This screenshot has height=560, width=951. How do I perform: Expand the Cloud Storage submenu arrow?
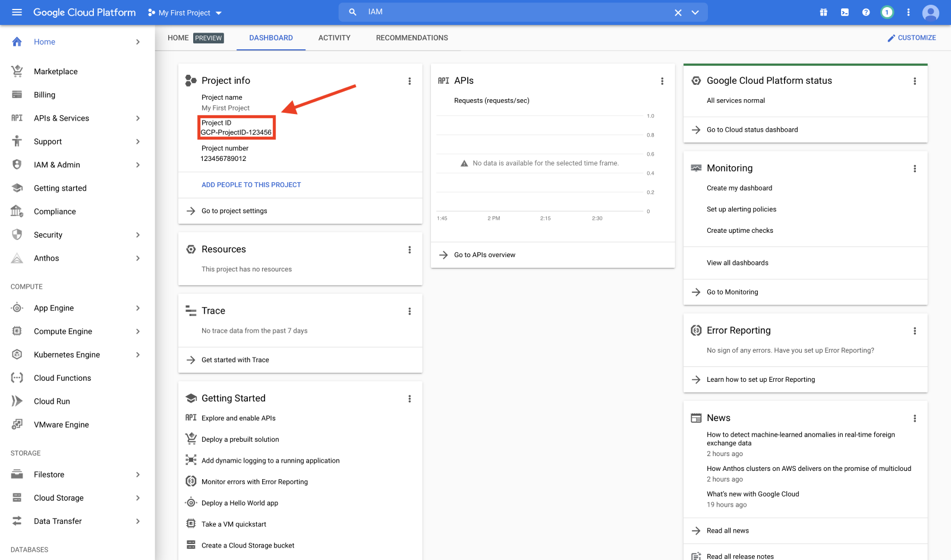(x=138, y=498)
